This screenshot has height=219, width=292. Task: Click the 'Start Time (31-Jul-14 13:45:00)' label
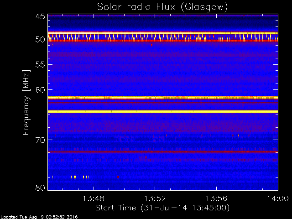click(x=162, y=208)
